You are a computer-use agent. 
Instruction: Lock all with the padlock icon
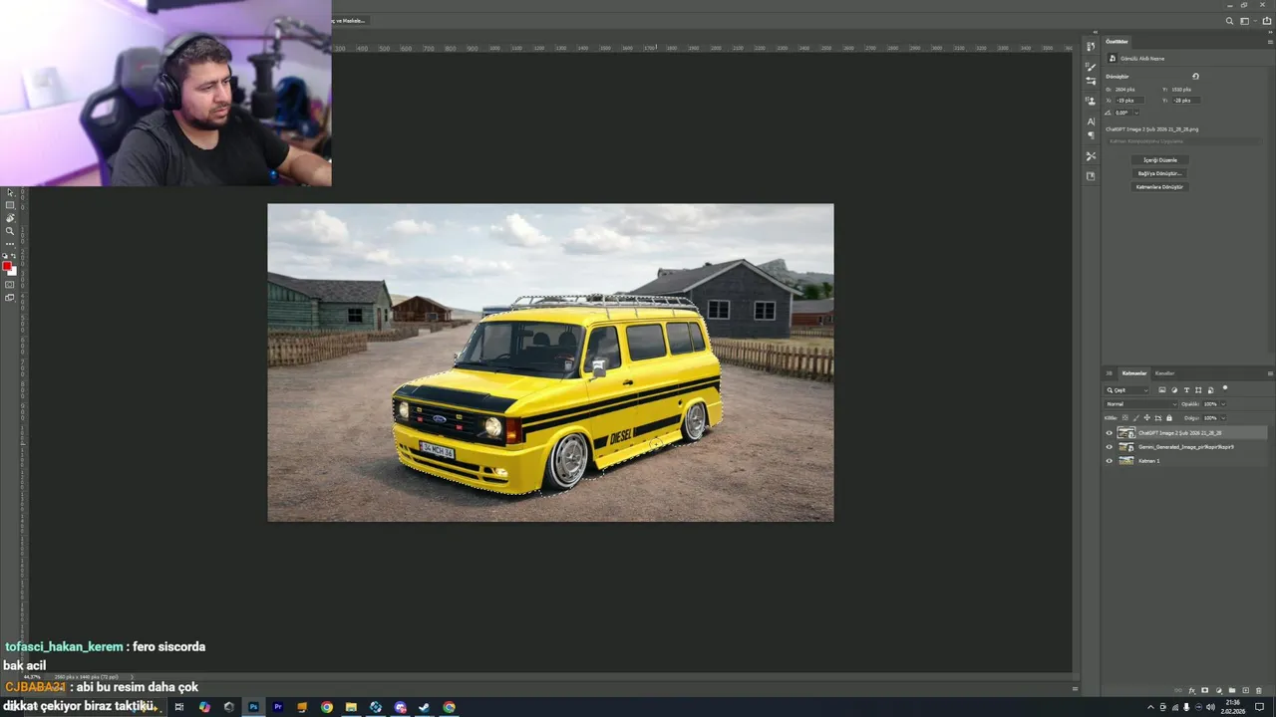(1169, 418)
